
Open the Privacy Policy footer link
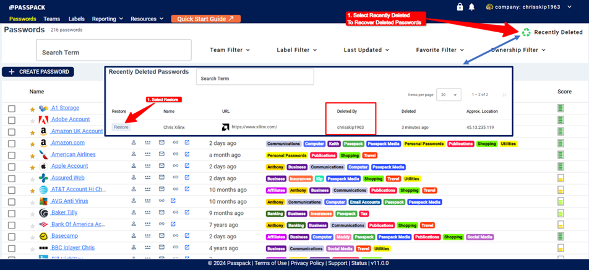click(307, 263)
